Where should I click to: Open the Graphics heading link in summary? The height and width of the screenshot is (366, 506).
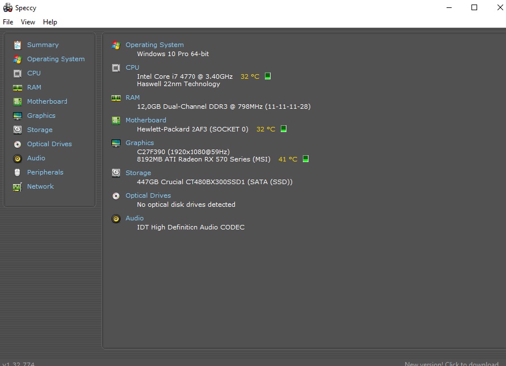(140, 143)
